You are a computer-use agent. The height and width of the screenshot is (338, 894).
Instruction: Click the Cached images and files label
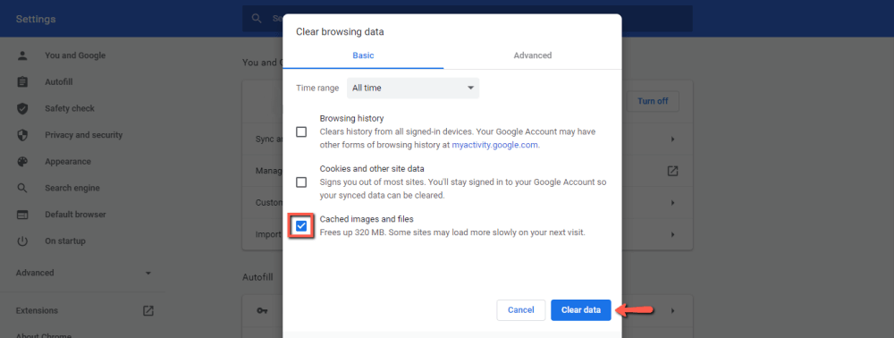367,219
